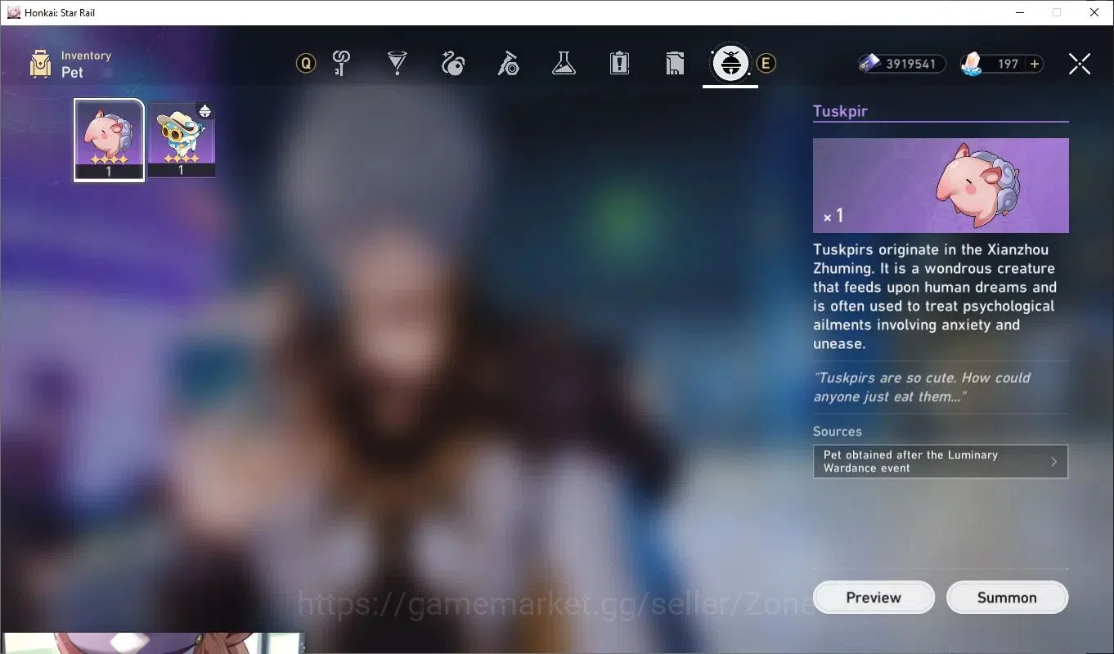Preview the Tuskpir pet
Viewport: 1114px width, 654px height.
874,598
